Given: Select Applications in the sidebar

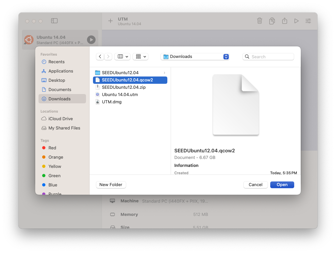Looking at the screenshot, I should [x=60, y=71].
